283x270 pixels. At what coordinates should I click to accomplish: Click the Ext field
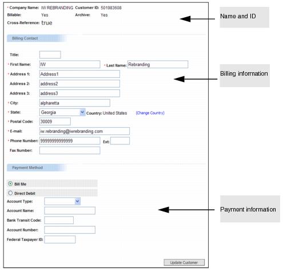coord(120,141)
